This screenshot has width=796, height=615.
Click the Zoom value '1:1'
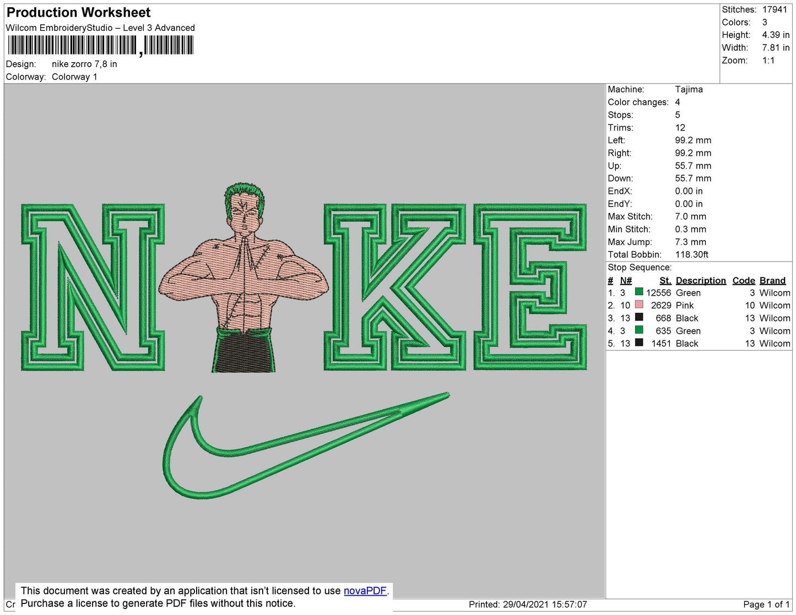768,61
